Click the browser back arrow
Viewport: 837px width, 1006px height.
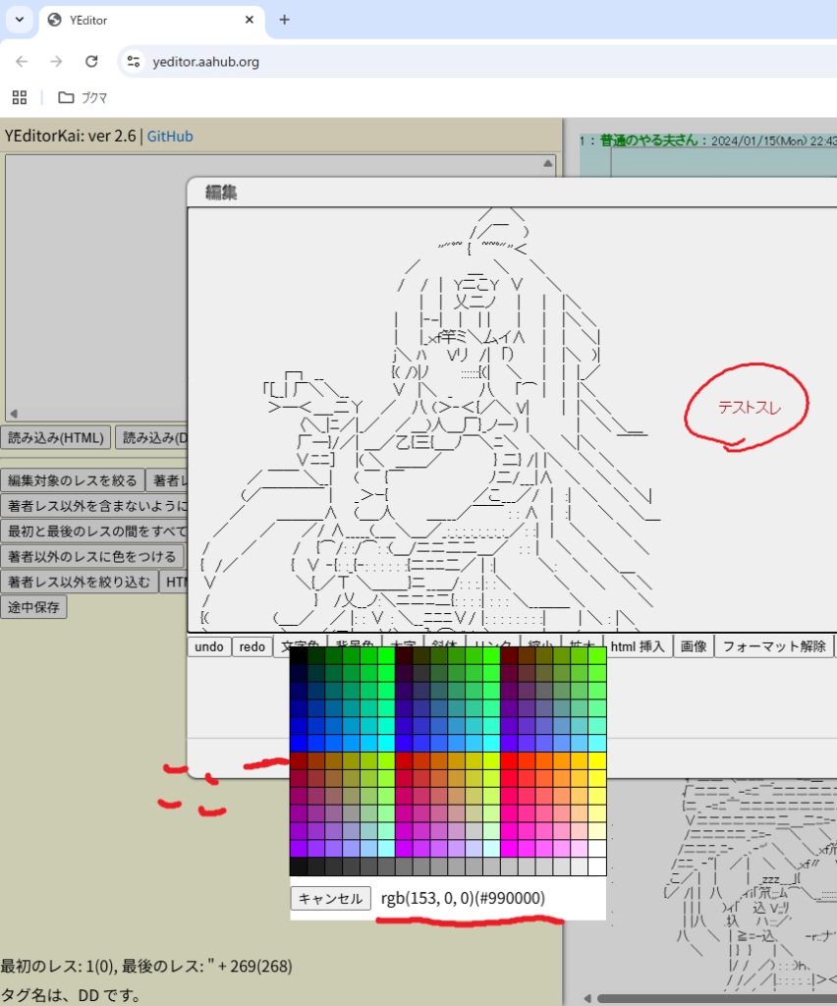tap(22, 62)
